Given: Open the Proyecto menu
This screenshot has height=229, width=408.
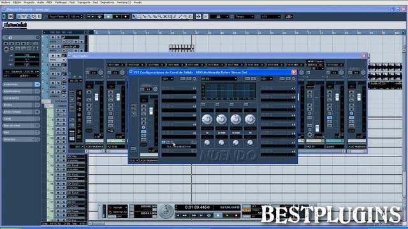Looking at the screenshot, I should pos(29,3).
